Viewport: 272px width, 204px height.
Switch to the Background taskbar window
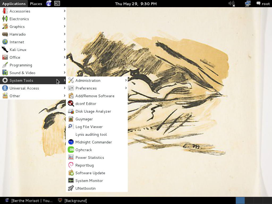pyautogui.click(x=73, y=201)
